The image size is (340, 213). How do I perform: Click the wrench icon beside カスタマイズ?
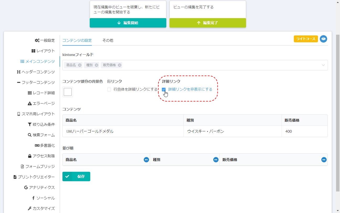(x=30, y=209)
